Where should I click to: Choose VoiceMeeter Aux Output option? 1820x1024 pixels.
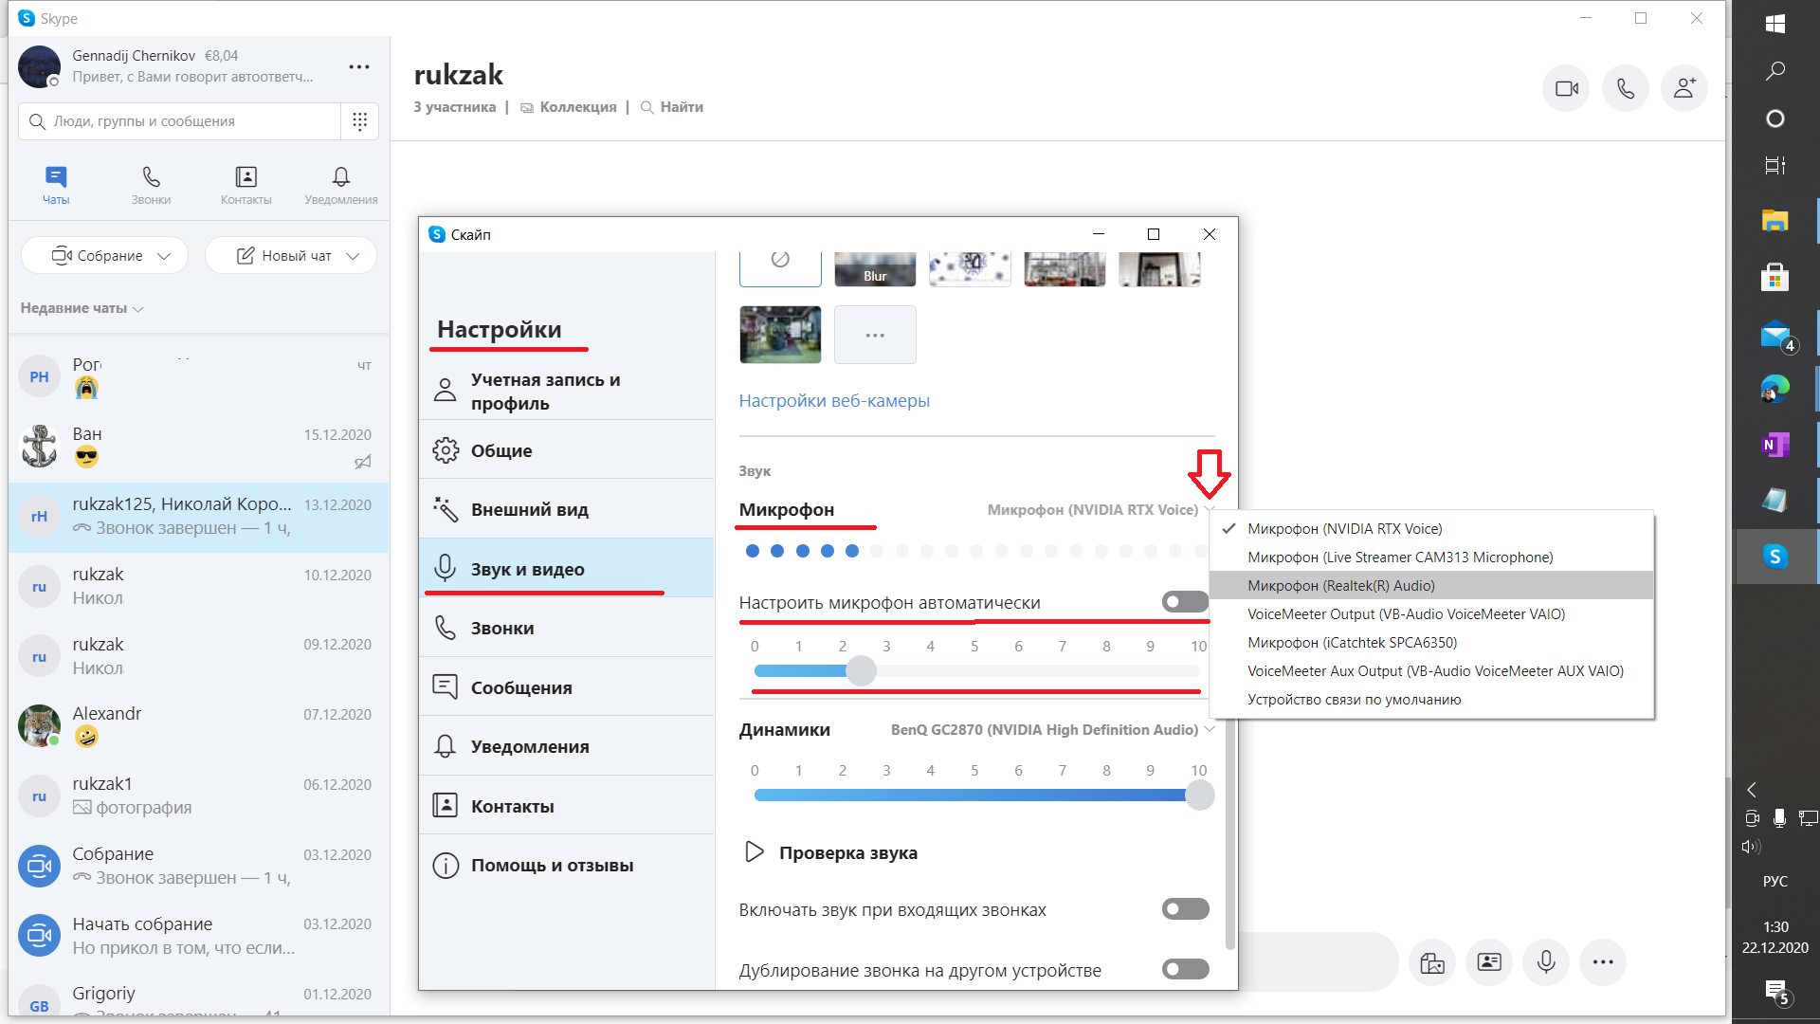click(1431, 670)
